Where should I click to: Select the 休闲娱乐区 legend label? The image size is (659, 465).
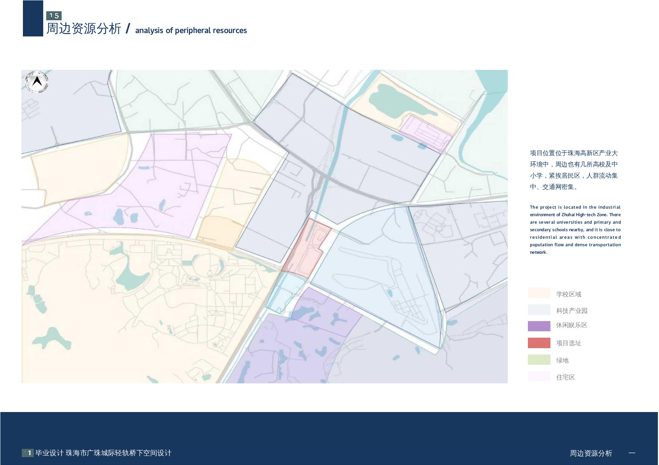(571, 325)
